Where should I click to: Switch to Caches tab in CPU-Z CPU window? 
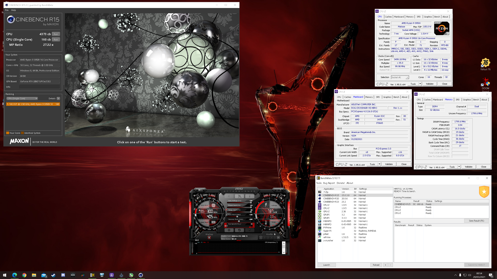pos(388,17)
